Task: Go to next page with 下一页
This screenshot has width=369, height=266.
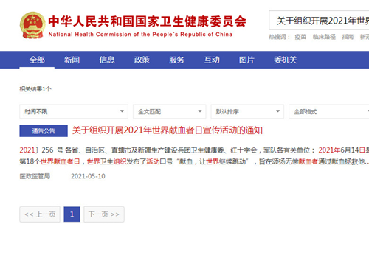Action: pos(104,214)
